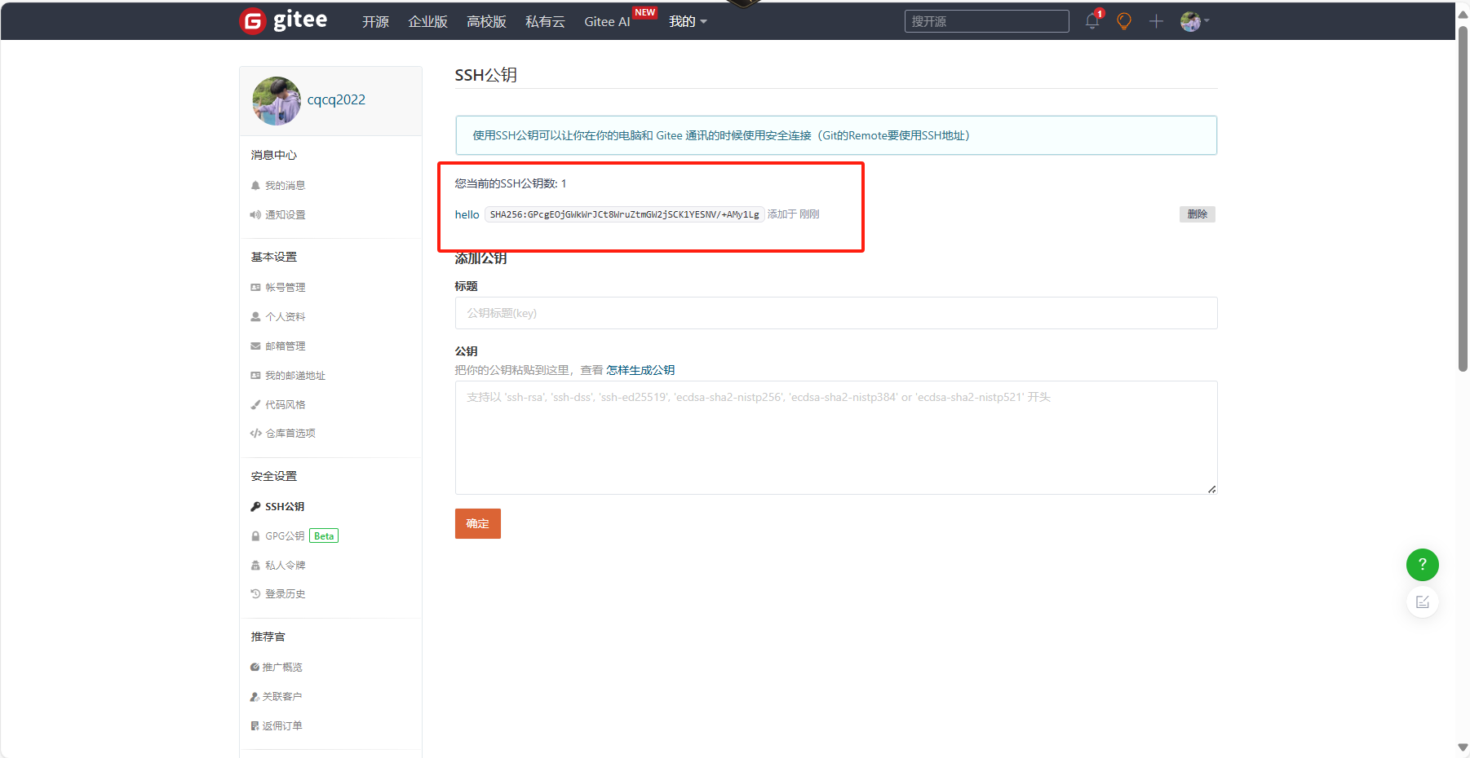Screen dimensions: 1470x758
Task: Click the key icon beside SSH公钥
Action: point(255,507)
